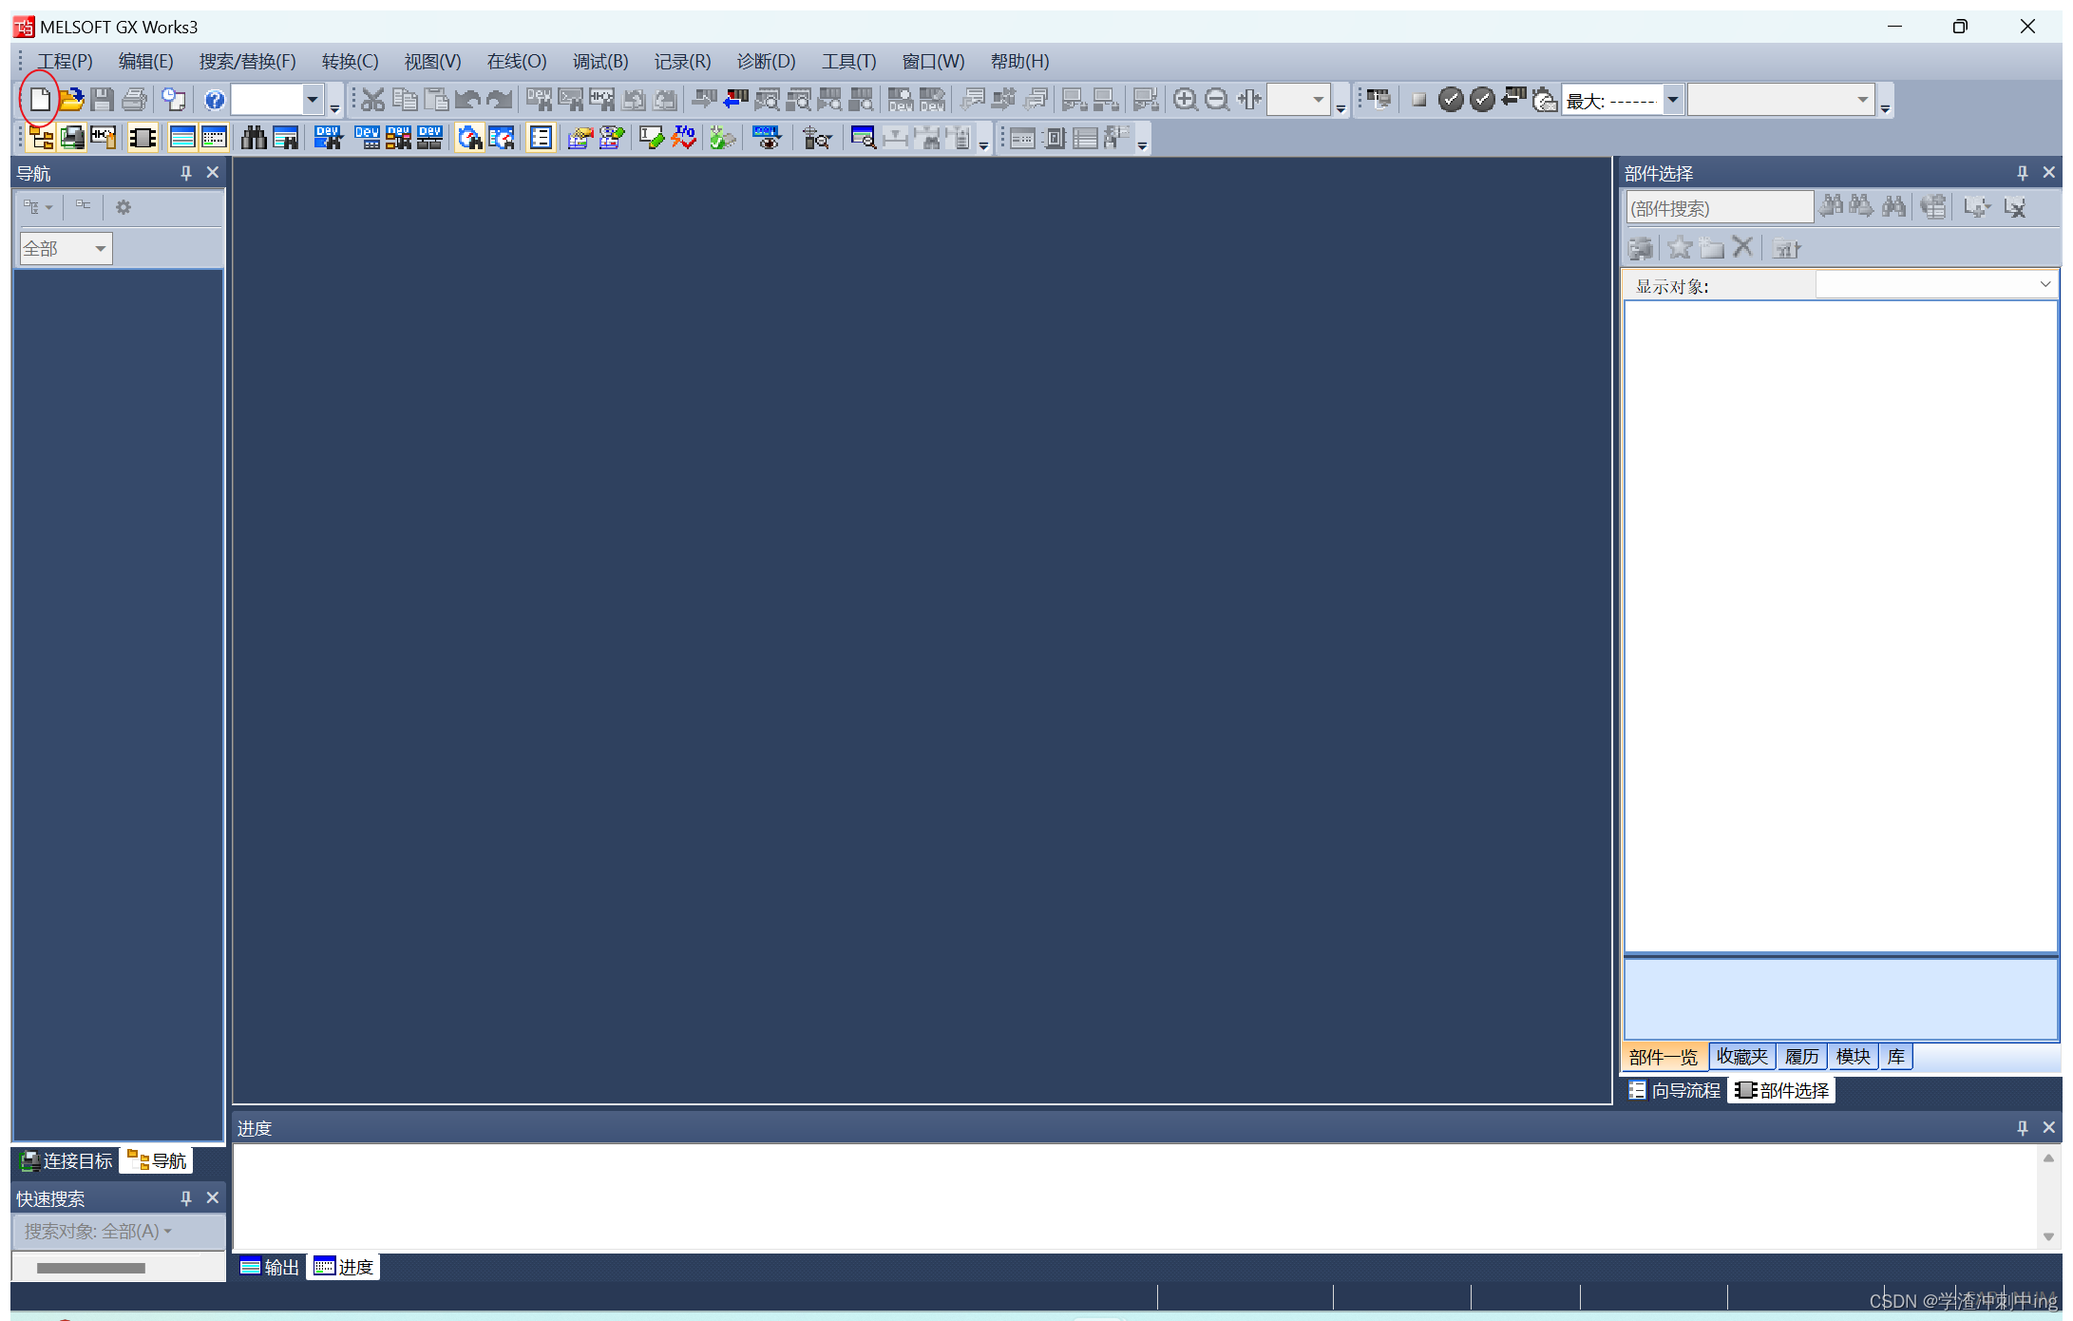Click the navigation settings gear icon
This screenshot has width=2073, height=1321.
coord(124,207)
